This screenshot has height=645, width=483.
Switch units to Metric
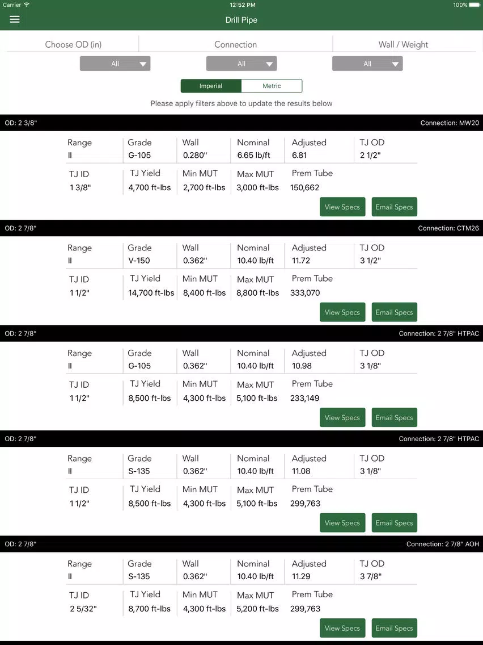[272, 86]
